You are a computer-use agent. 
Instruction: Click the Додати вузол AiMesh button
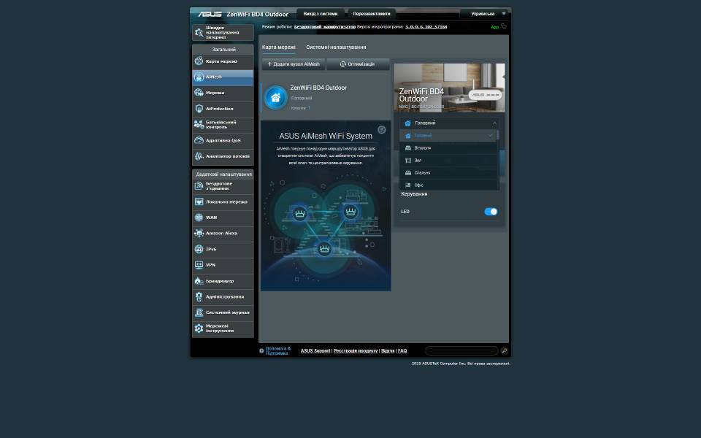[294, 64]
